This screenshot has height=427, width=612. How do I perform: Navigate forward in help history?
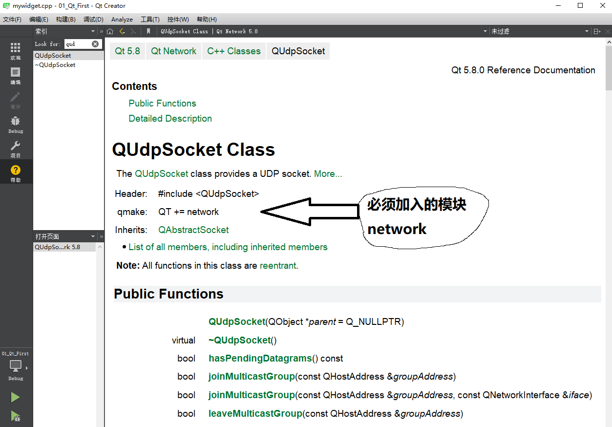pyautogui.click(x=133, y=31)
